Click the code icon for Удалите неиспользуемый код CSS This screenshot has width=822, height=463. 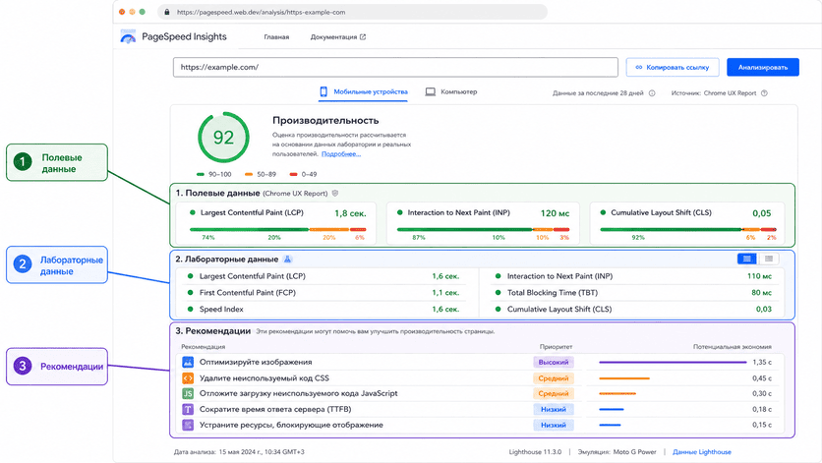click(x=188, y=378)
